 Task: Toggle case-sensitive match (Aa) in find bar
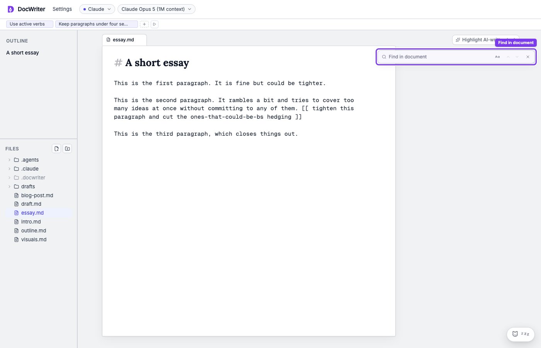click(497, 57)
